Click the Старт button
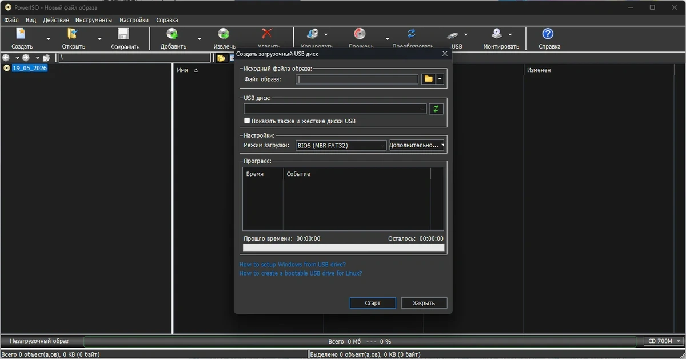Image resolution: width=686 pixels, height=359 pixels. [x=373, y=303]
